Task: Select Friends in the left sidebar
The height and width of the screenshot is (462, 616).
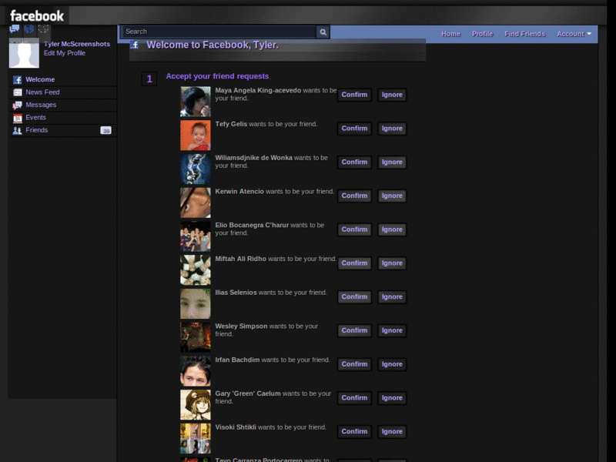Action: (x=63, y=130)
